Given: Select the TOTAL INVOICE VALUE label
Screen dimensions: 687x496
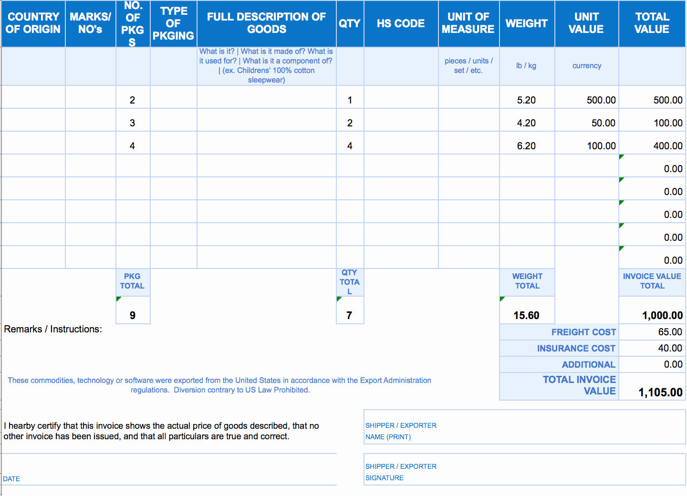Looking at the screenshot, I should [x=559, y=386].
